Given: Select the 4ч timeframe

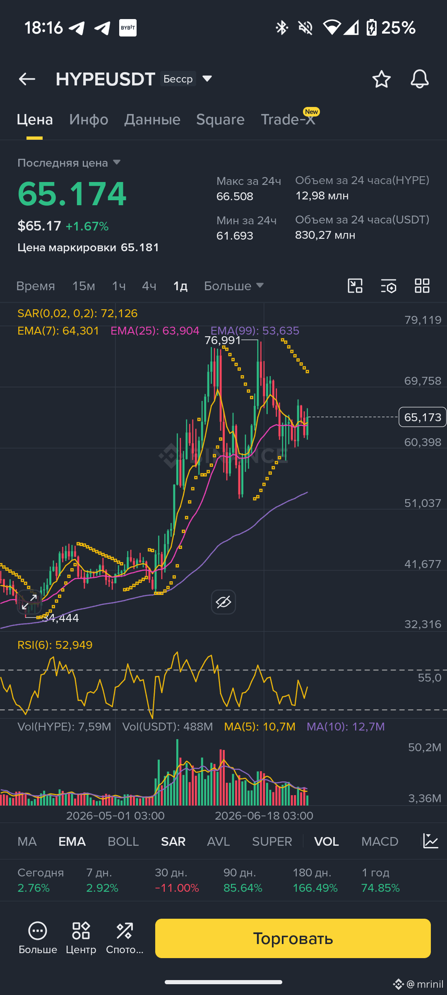Looking at the screenshot, I should (149, 286).
